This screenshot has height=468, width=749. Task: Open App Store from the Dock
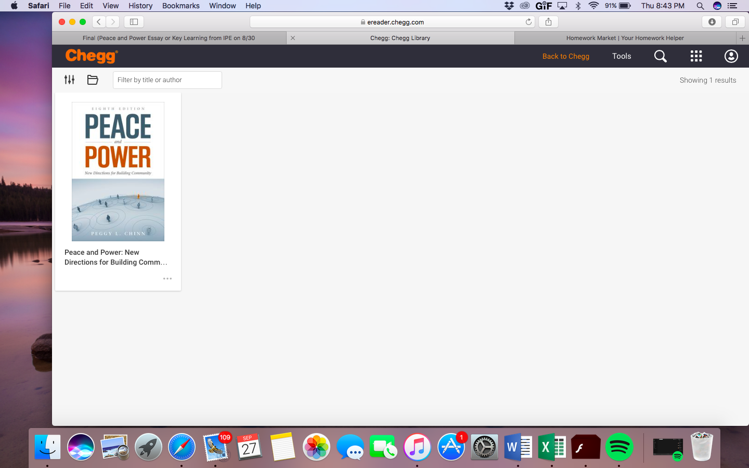click(x=451, y=447)
